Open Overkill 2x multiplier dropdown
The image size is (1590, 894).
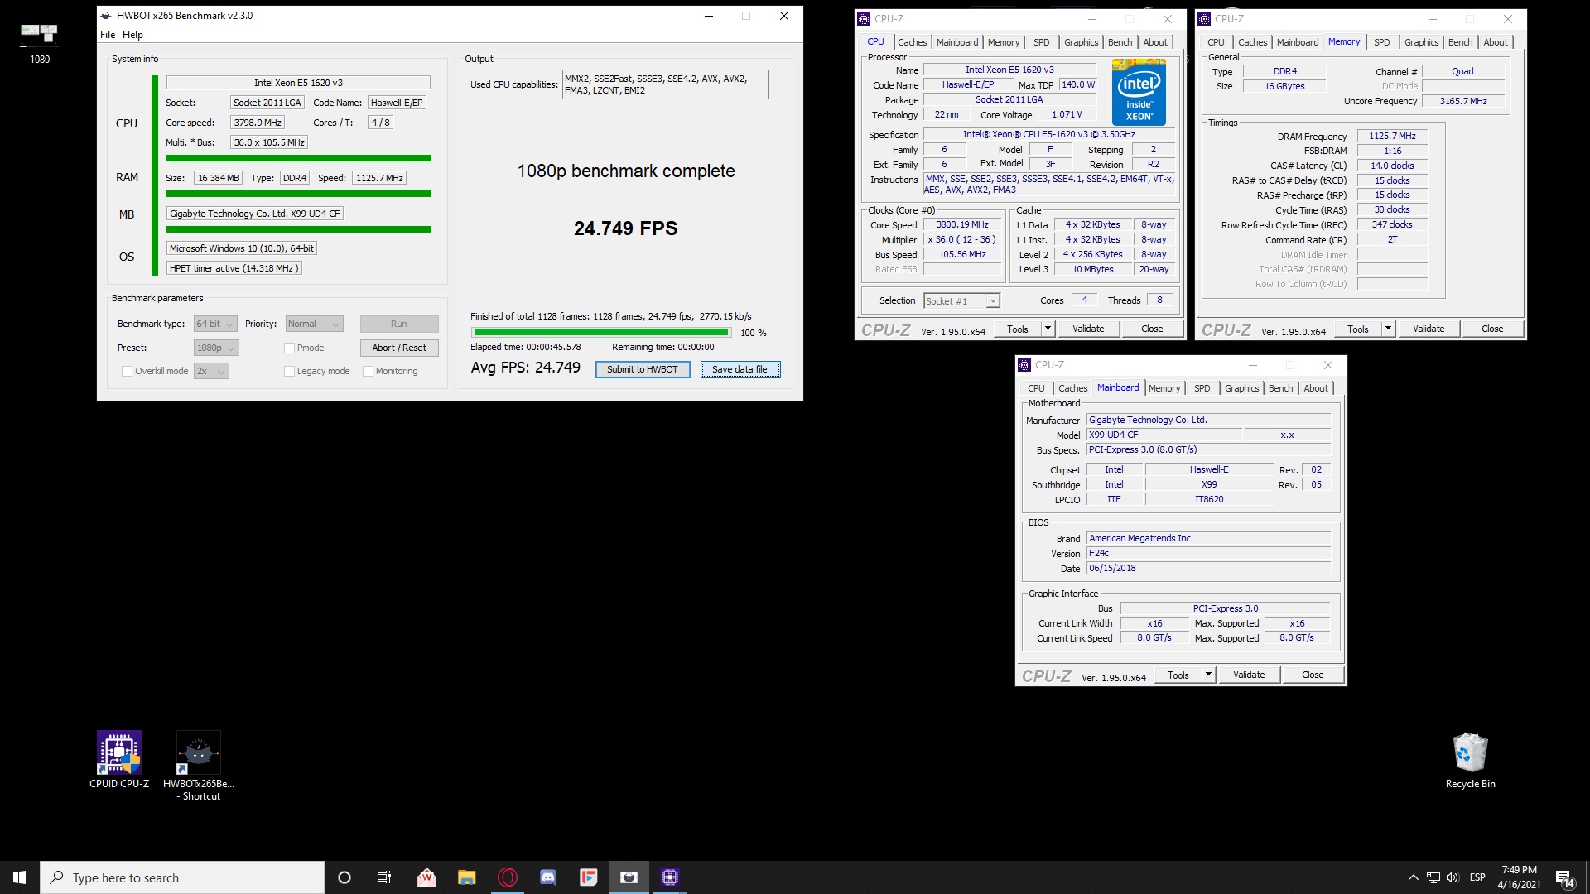pos(211,372)
